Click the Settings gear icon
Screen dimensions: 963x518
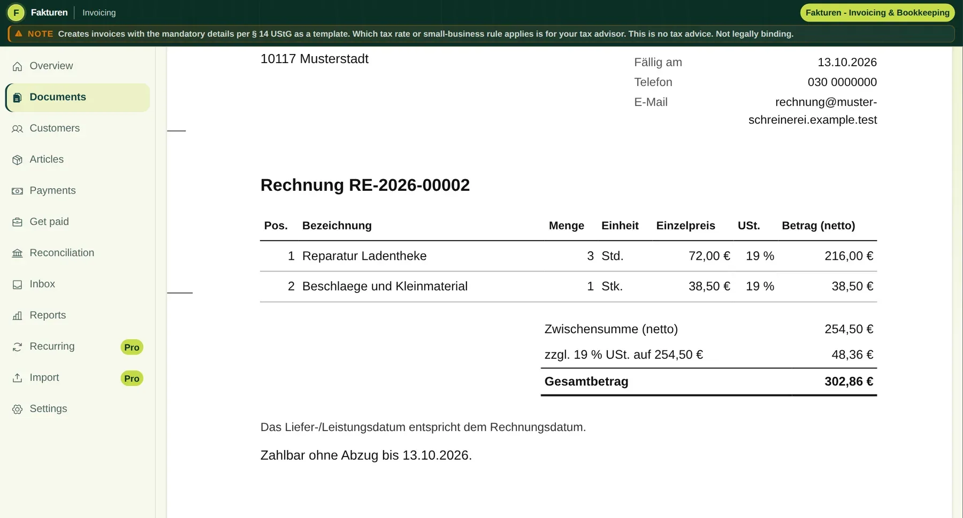[17, 409]
